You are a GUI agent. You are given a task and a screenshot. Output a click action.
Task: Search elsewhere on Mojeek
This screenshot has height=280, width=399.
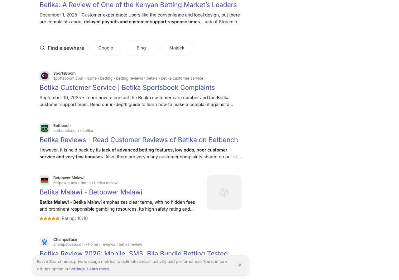(x=177, y=48)
